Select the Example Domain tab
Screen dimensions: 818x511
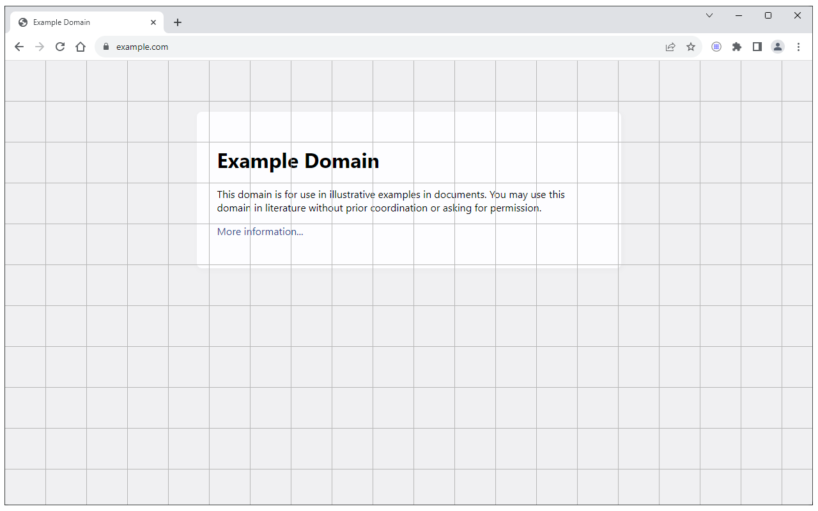click(x=77, y=22)
